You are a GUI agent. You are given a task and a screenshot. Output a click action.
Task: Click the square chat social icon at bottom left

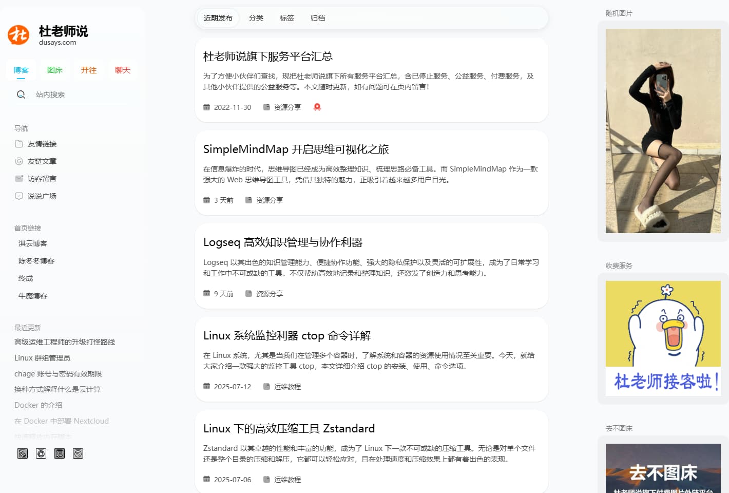click(60, 453)
